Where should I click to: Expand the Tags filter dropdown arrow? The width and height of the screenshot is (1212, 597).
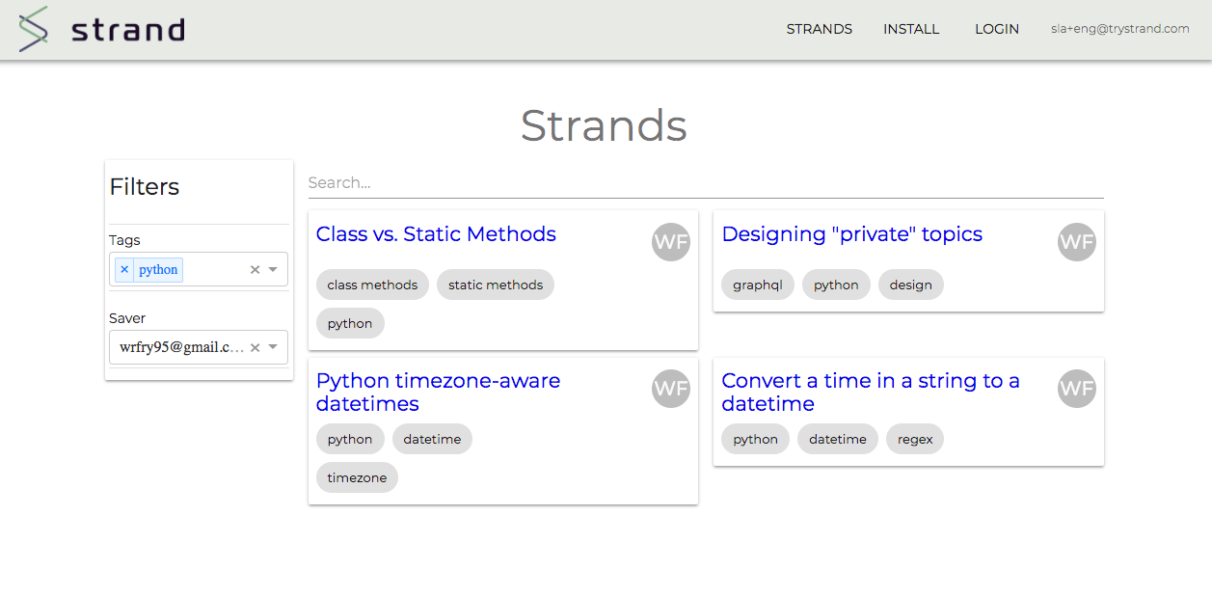click(x=273, y=270)
